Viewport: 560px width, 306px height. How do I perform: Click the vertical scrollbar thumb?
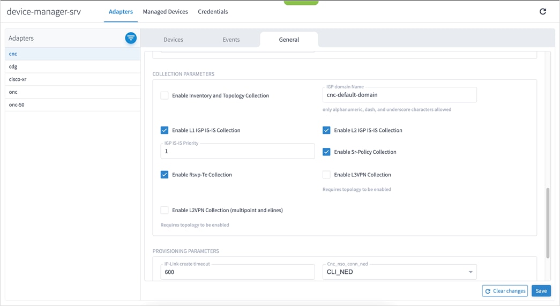(547, 222)
